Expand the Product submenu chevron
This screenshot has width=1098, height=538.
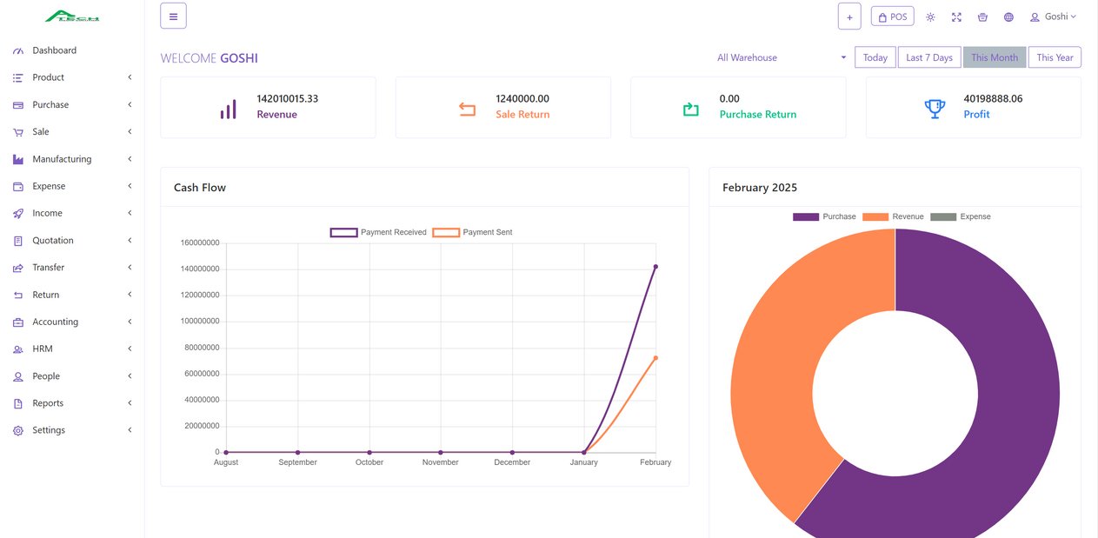click(x=130, y=77)
